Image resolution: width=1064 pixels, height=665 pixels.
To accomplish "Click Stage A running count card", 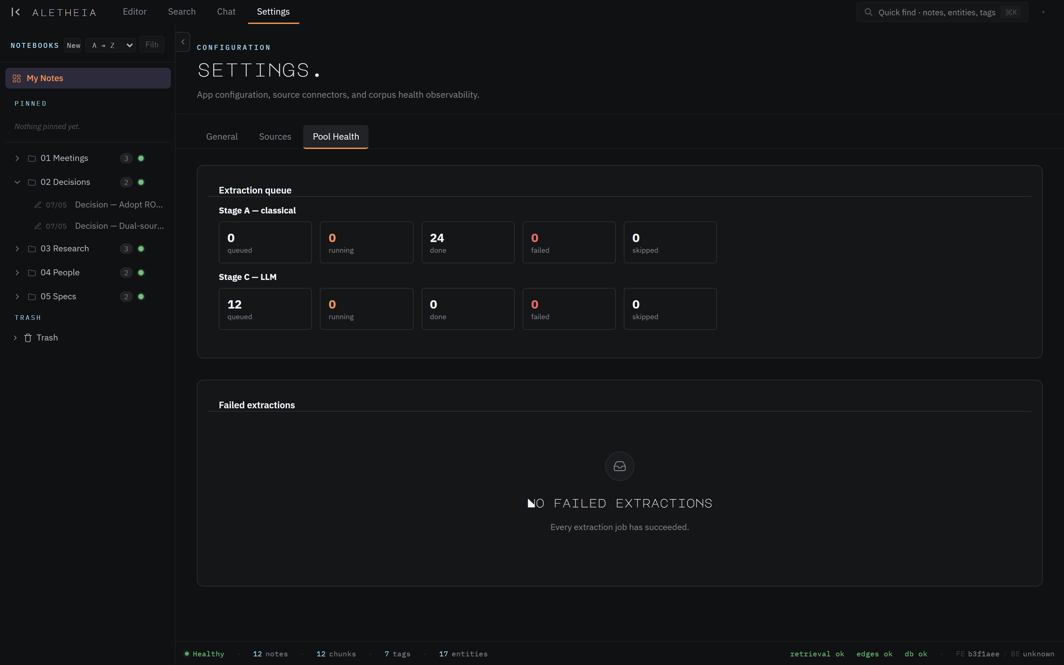I will [366, 242].
